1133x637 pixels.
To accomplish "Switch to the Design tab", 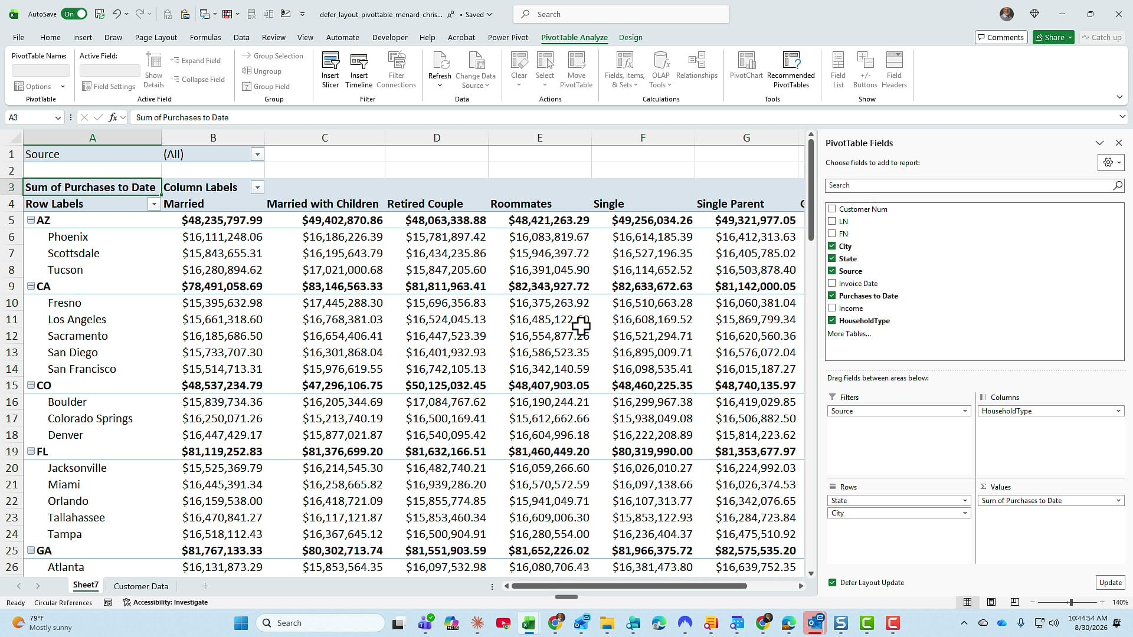I will [x=631, y=37].
